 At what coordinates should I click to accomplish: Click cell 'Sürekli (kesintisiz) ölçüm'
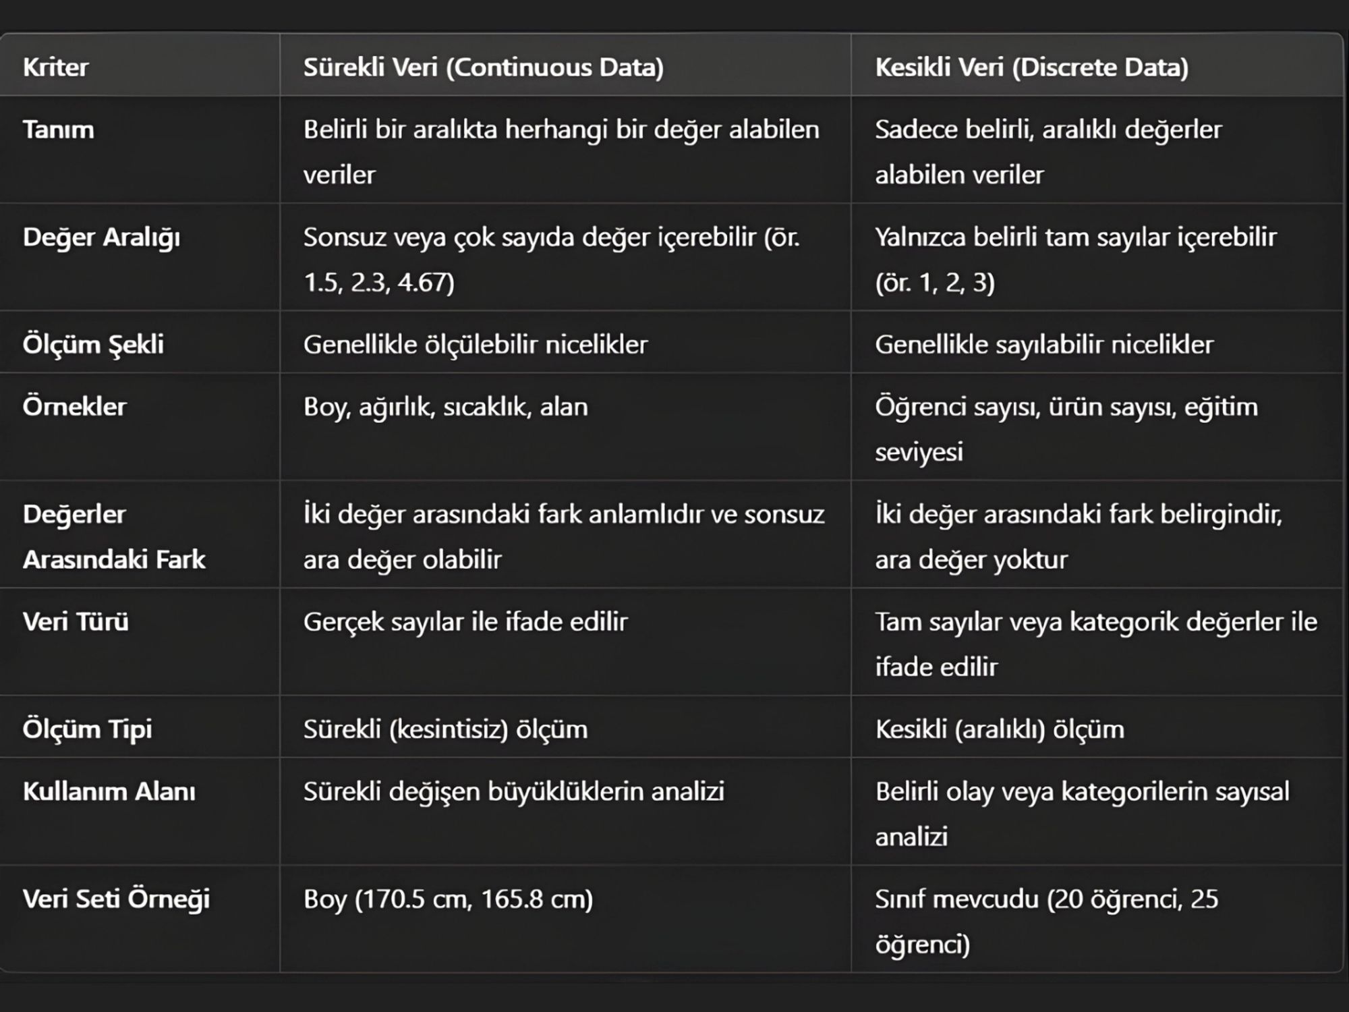coord(445,729)
